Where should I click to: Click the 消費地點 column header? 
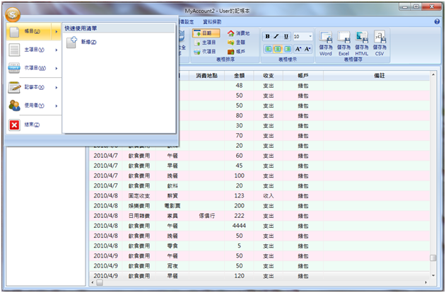point(206,76)
